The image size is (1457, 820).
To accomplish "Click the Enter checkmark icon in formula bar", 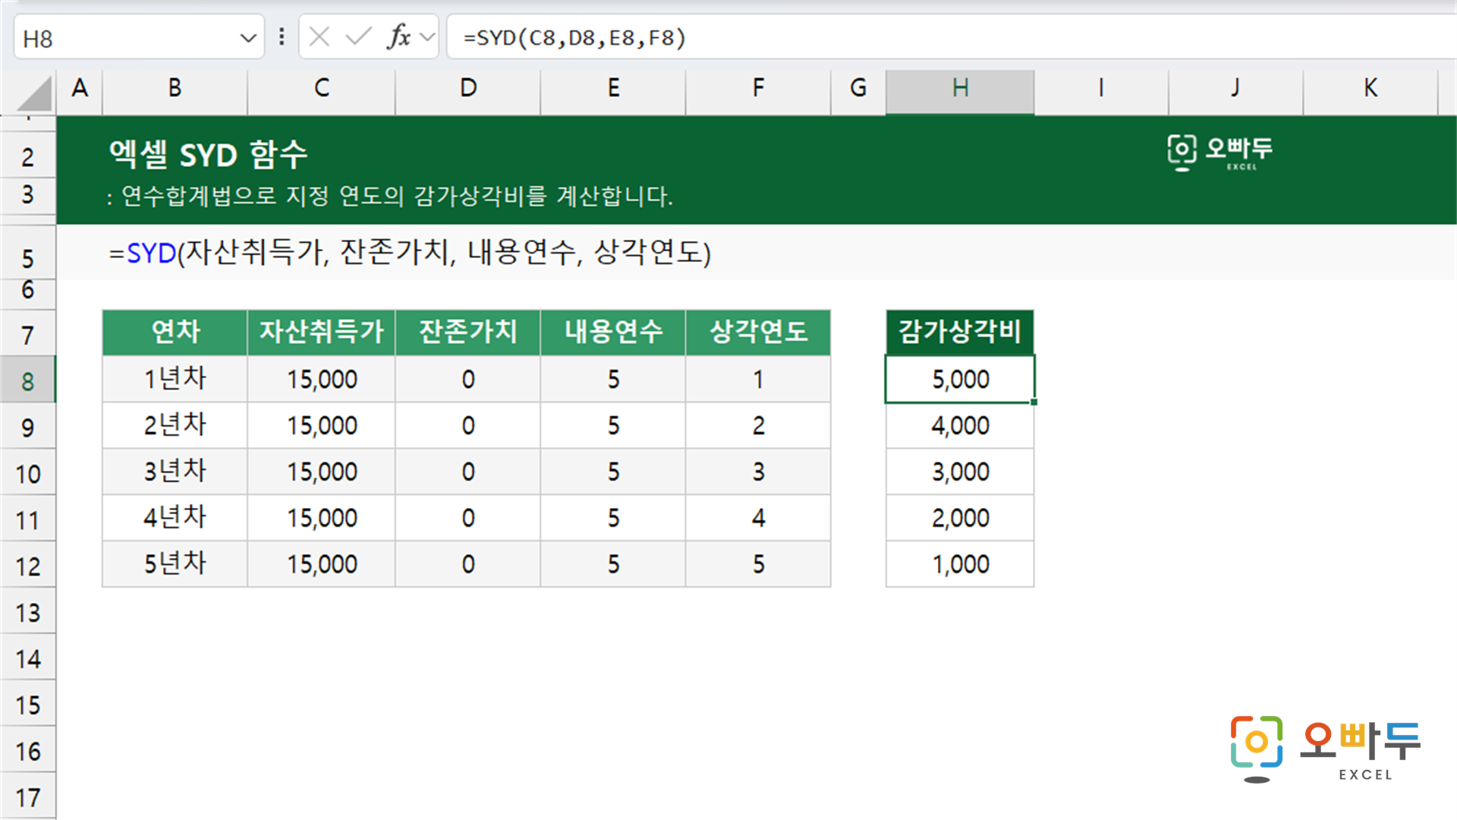I will 358,36.
